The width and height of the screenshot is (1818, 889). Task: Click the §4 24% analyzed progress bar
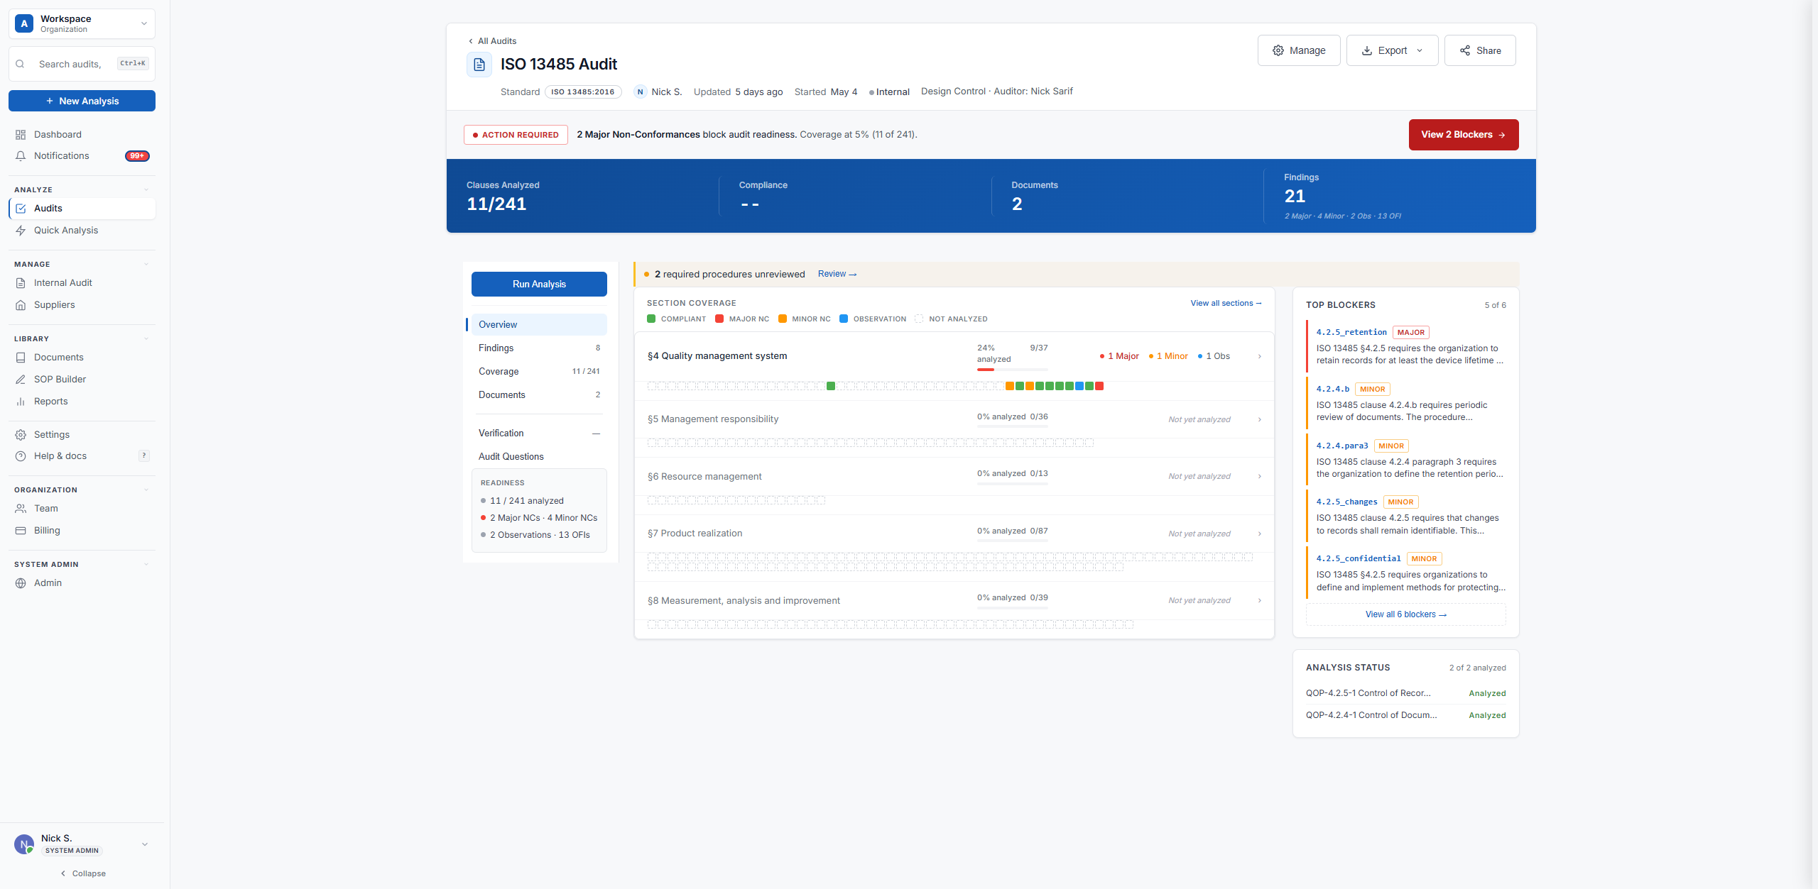click(x=1013, y=370)
